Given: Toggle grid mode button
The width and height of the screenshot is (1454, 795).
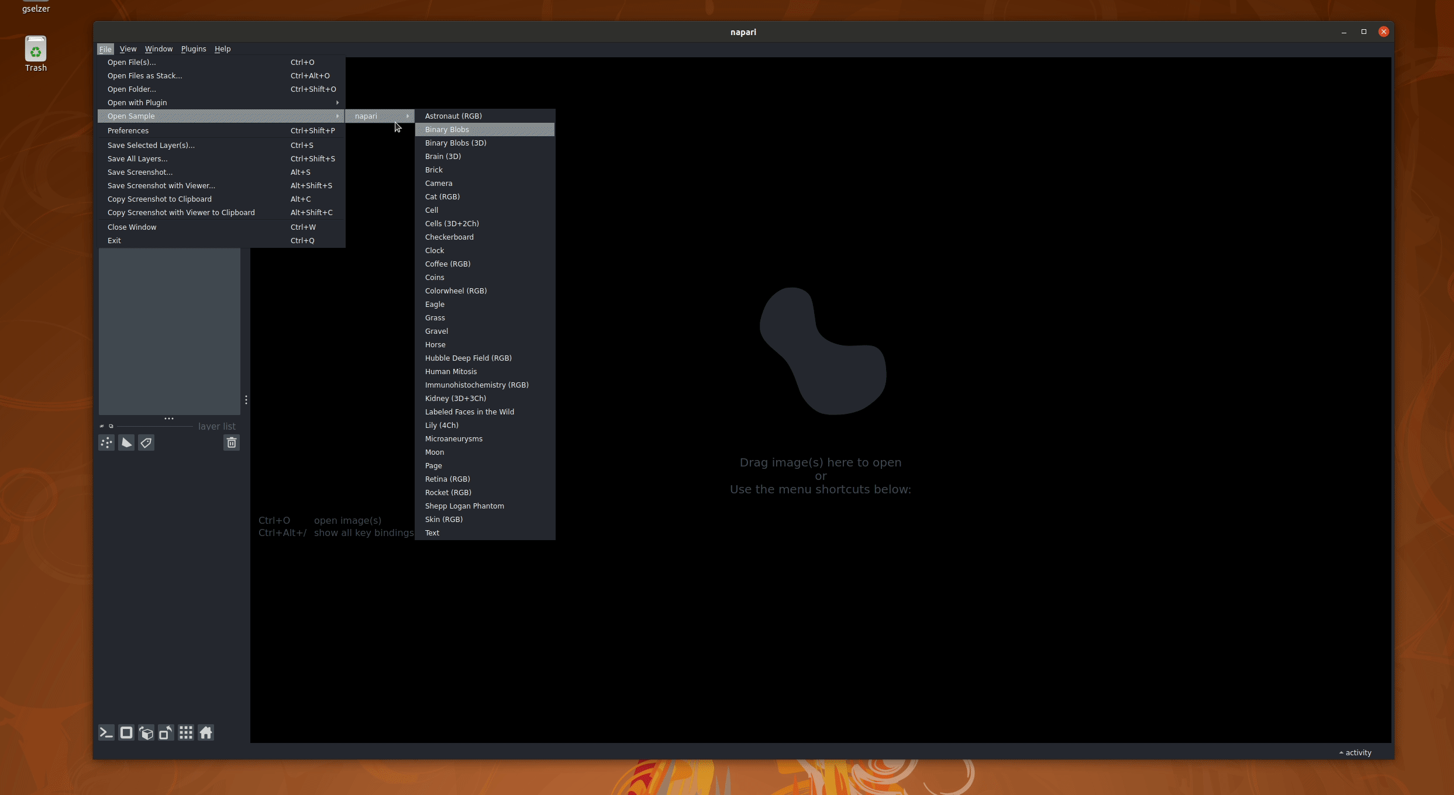Looking at the screenshot, I should click(x=186, y=732).
